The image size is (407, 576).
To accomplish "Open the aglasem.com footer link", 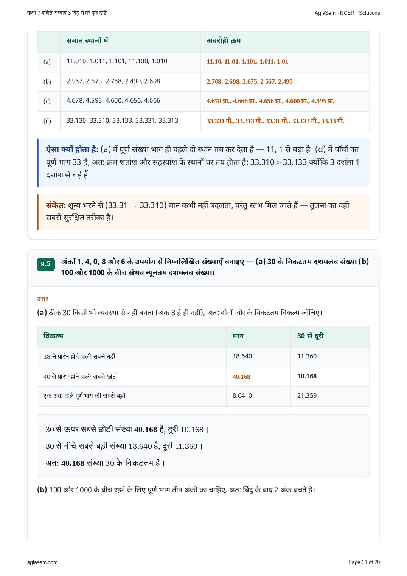I will [42, 562].
